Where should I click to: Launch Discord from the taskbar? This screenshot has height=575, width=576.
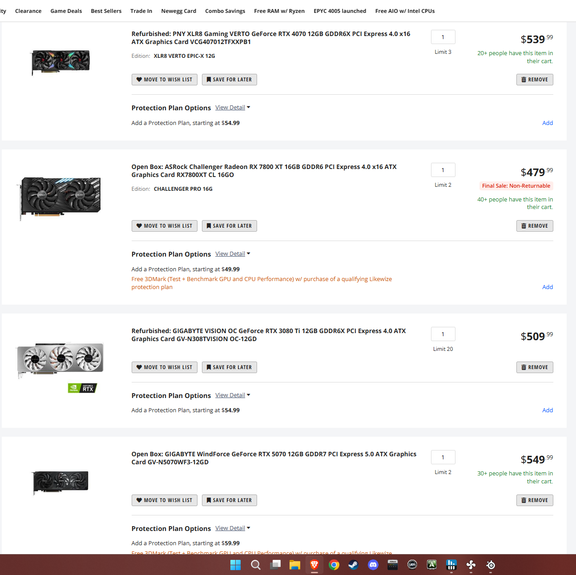373,565
